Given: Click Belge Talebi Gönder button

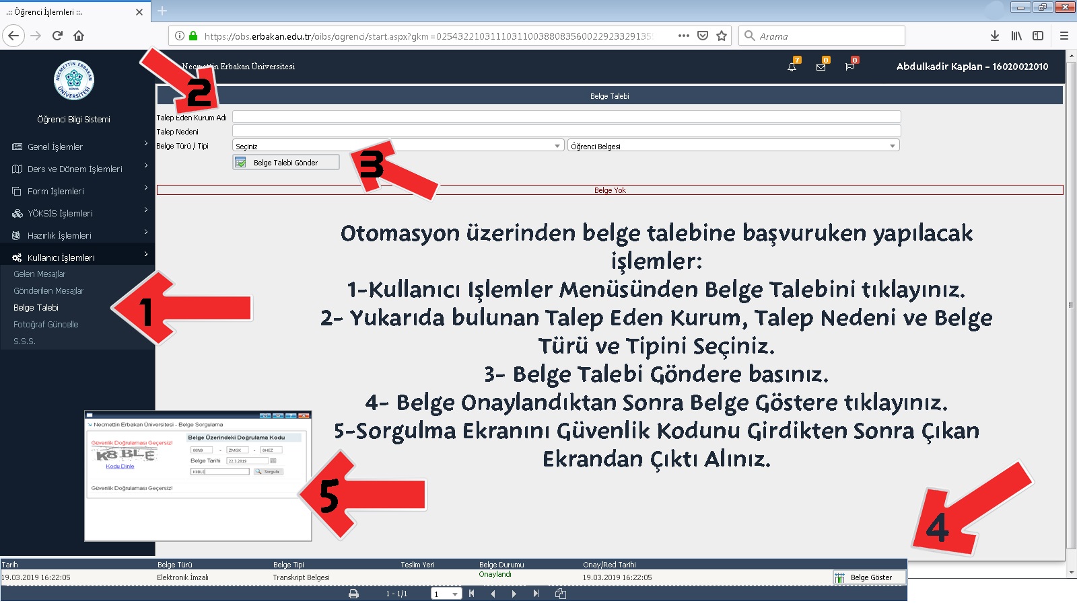Looking at the screenshot, I should click(286, 162).
